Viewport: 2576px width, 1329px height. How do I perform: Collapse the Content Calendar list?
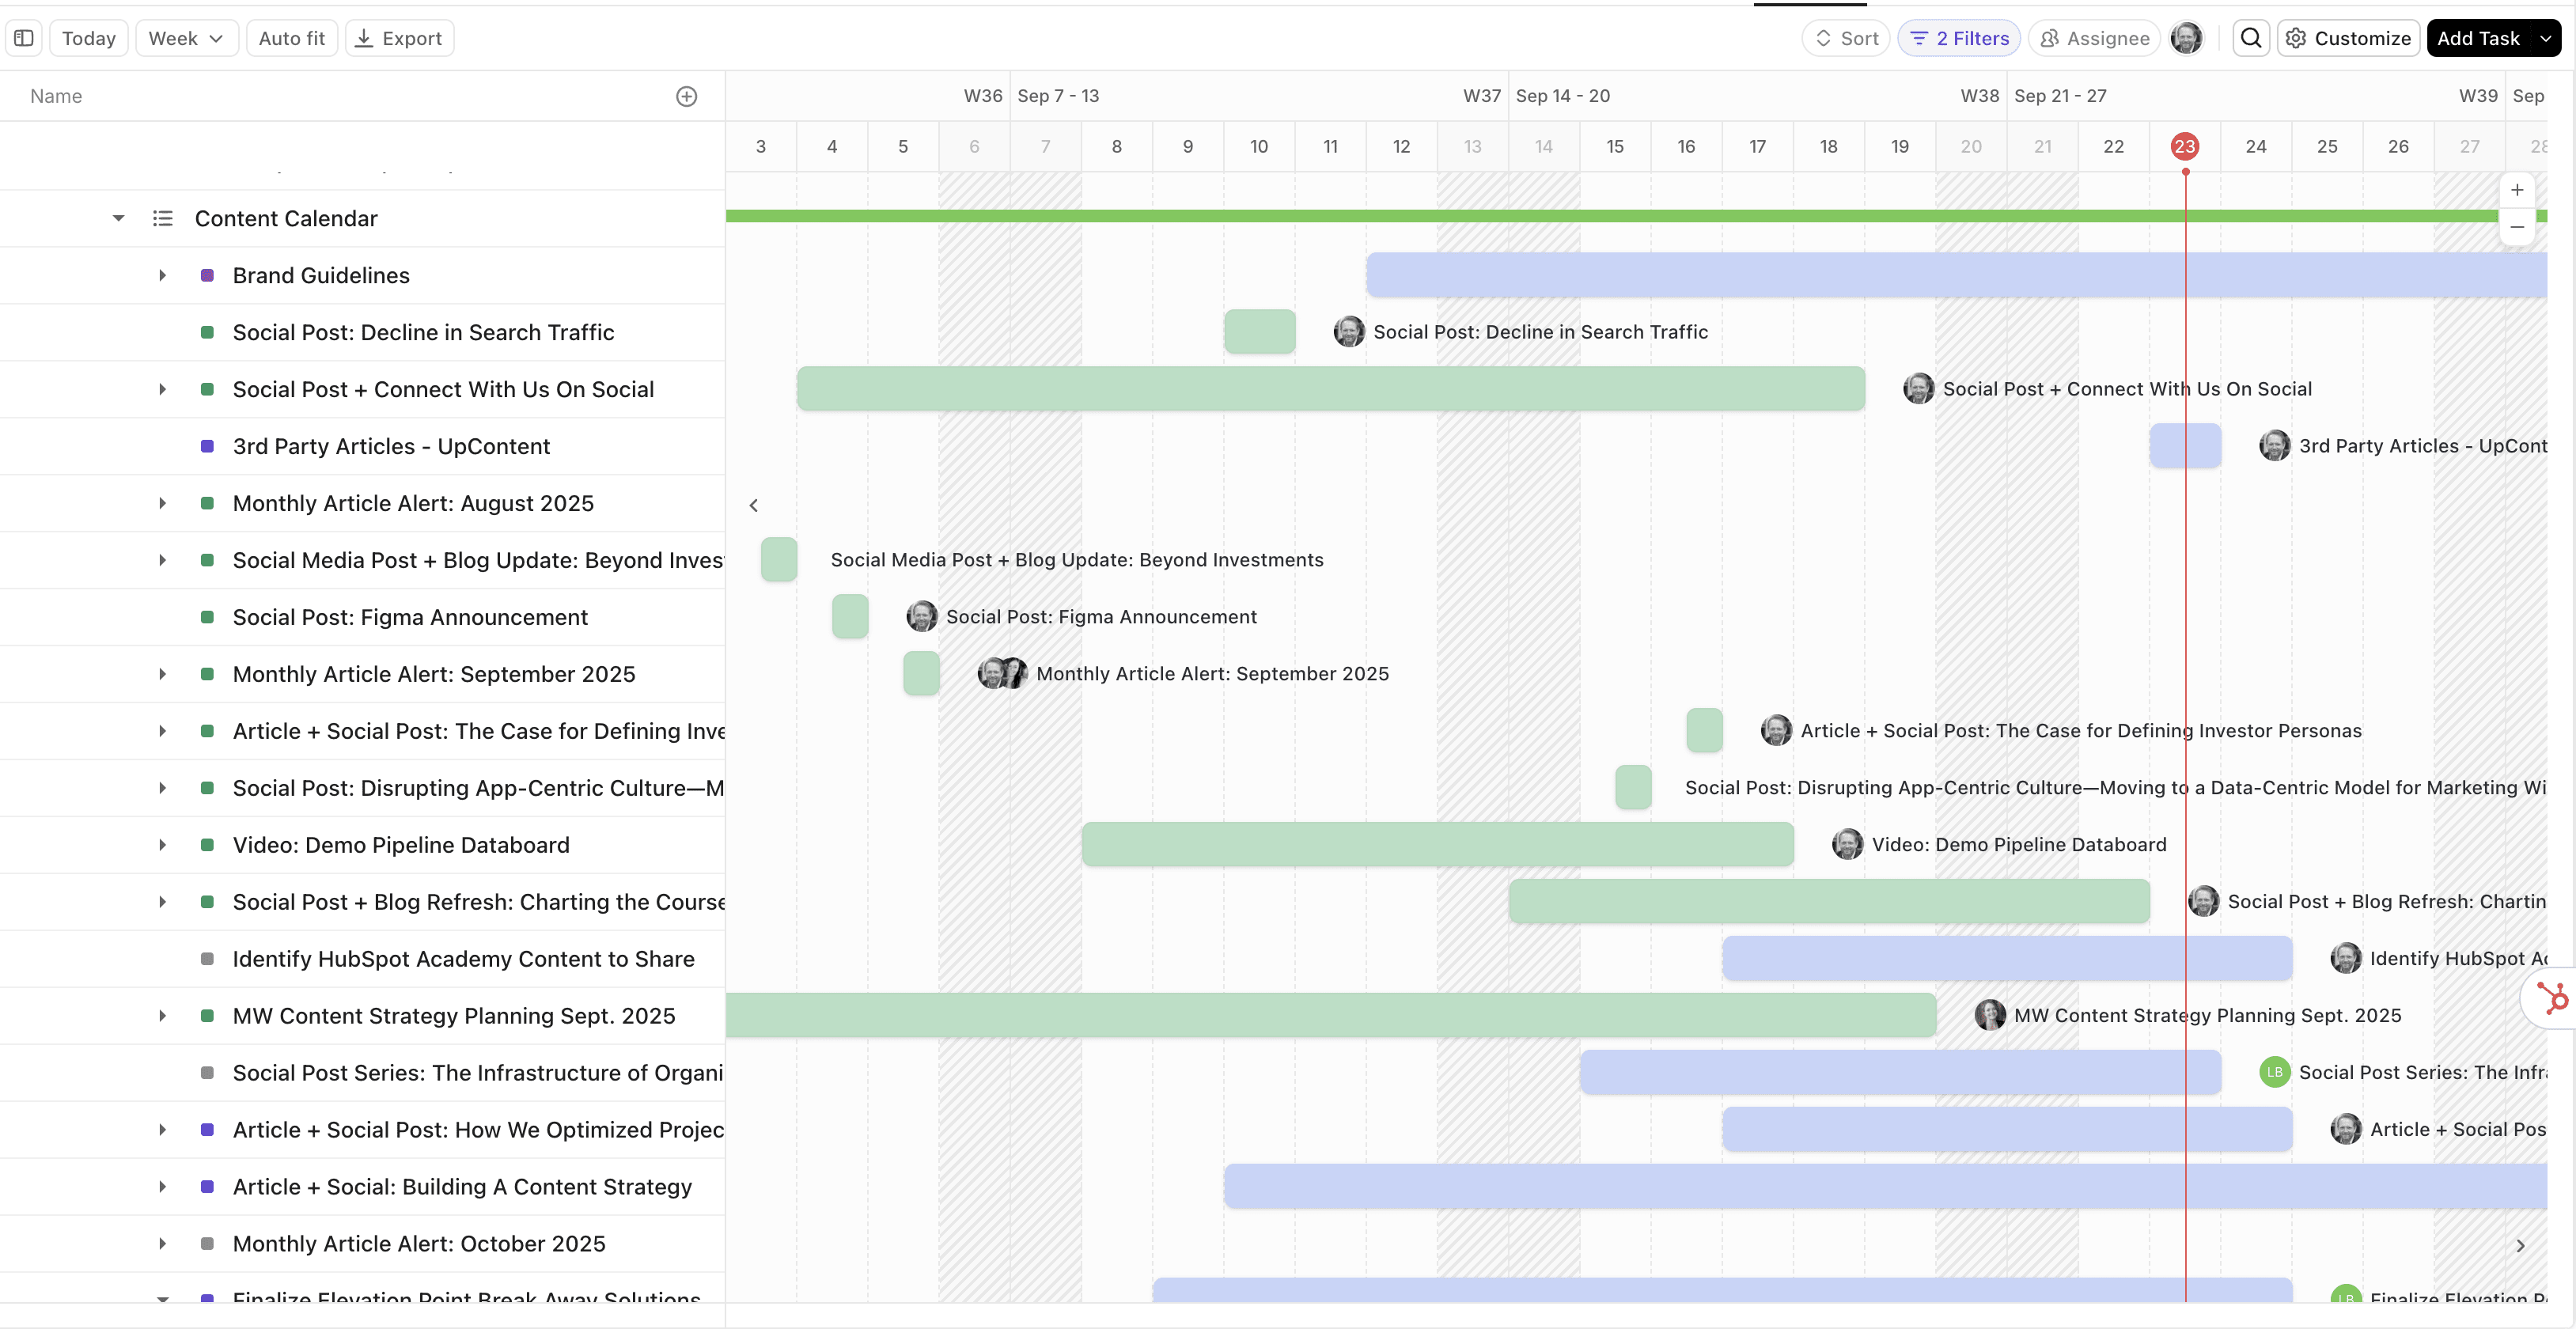coord(118,218)
